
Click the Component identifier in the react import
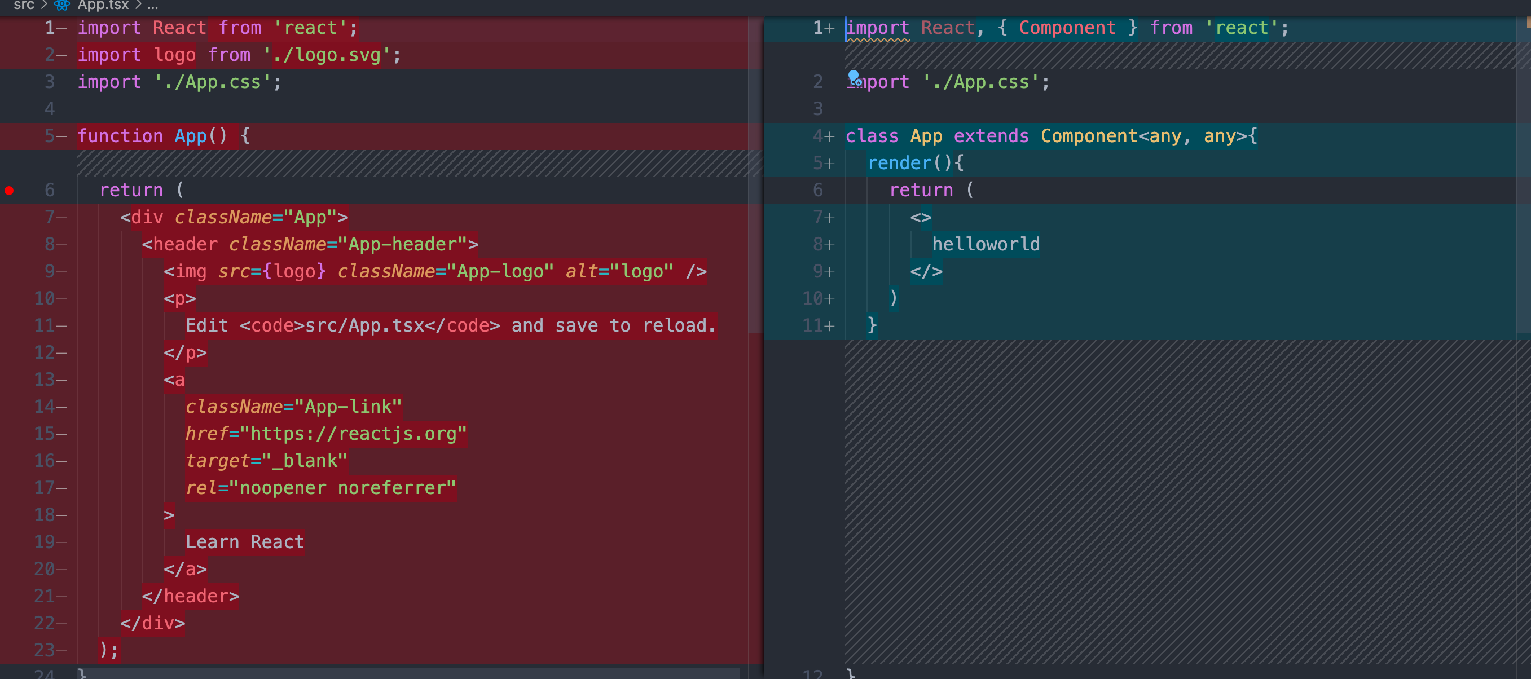[x=1067, y=28]
